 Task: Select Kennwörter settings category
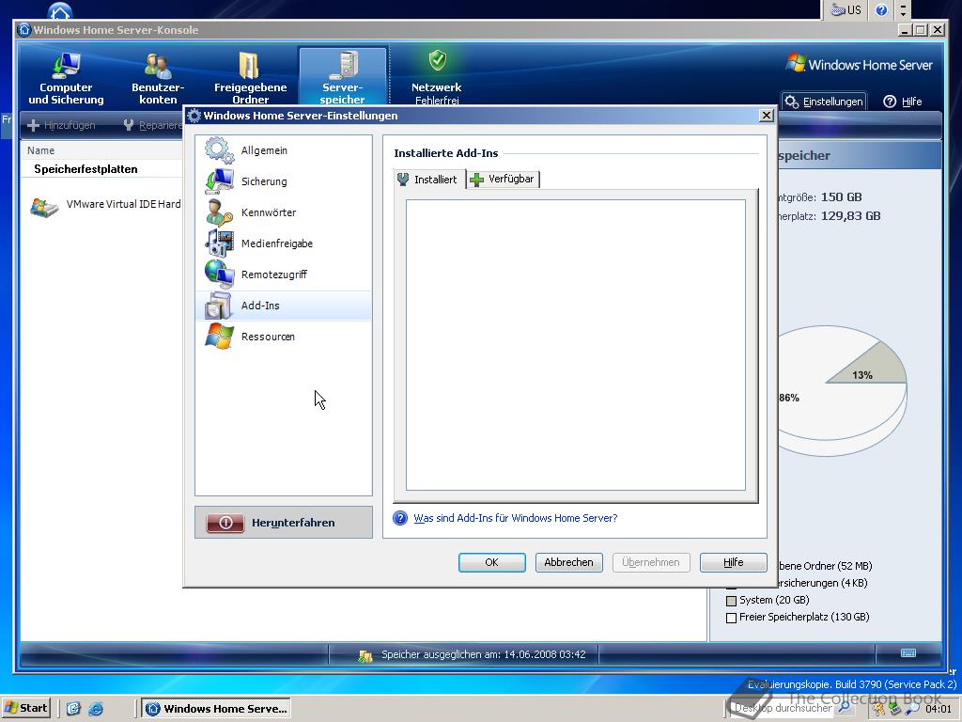point(284,212)
